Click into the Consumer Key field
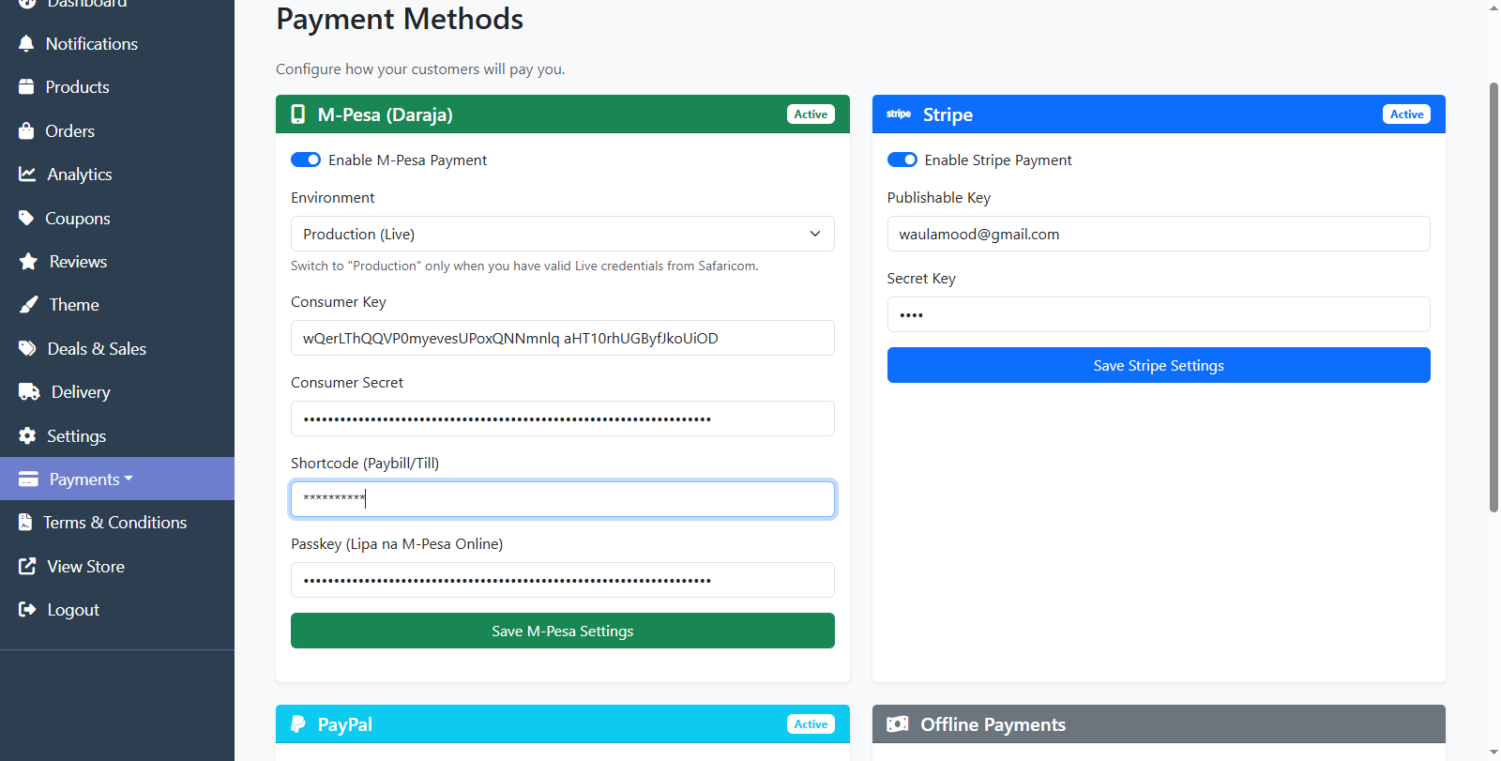Viewport: 1501px width, 761px height. tap(562, 339)
